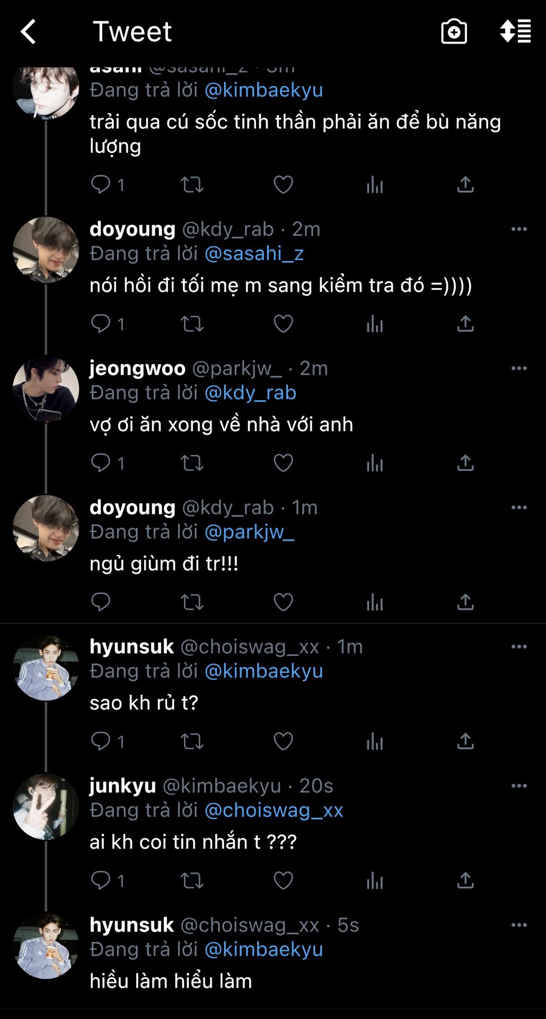Tap the @kdy_rab mention link

coord(250,393)
